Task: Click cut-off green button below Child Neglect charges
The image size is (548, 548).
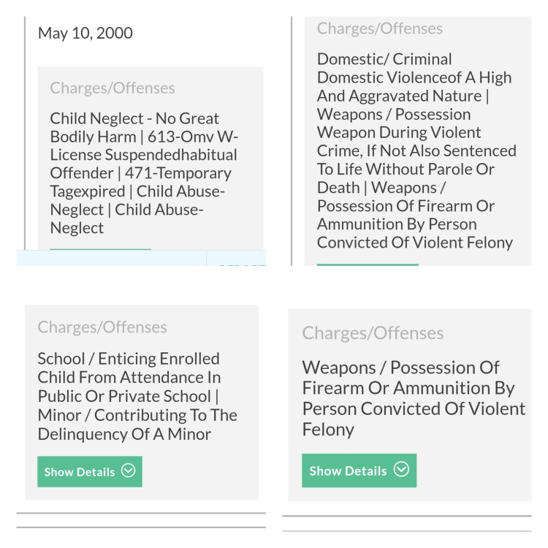Action: [x=100, y=251]
